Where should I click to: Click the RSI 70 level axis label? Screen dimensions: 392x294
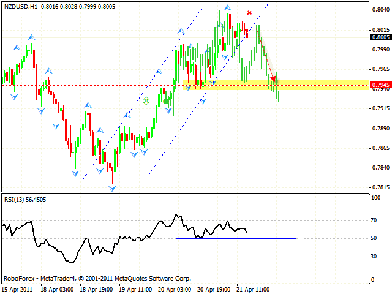pyautogui.click(x=375, y=218)
